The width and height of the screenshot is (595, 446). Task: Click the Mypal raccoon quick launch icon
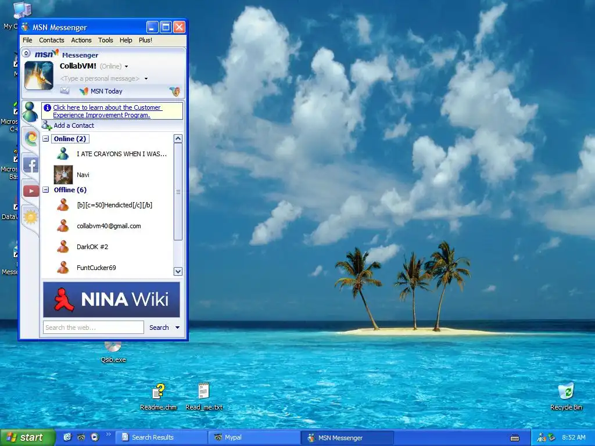(x=81, y=437)
